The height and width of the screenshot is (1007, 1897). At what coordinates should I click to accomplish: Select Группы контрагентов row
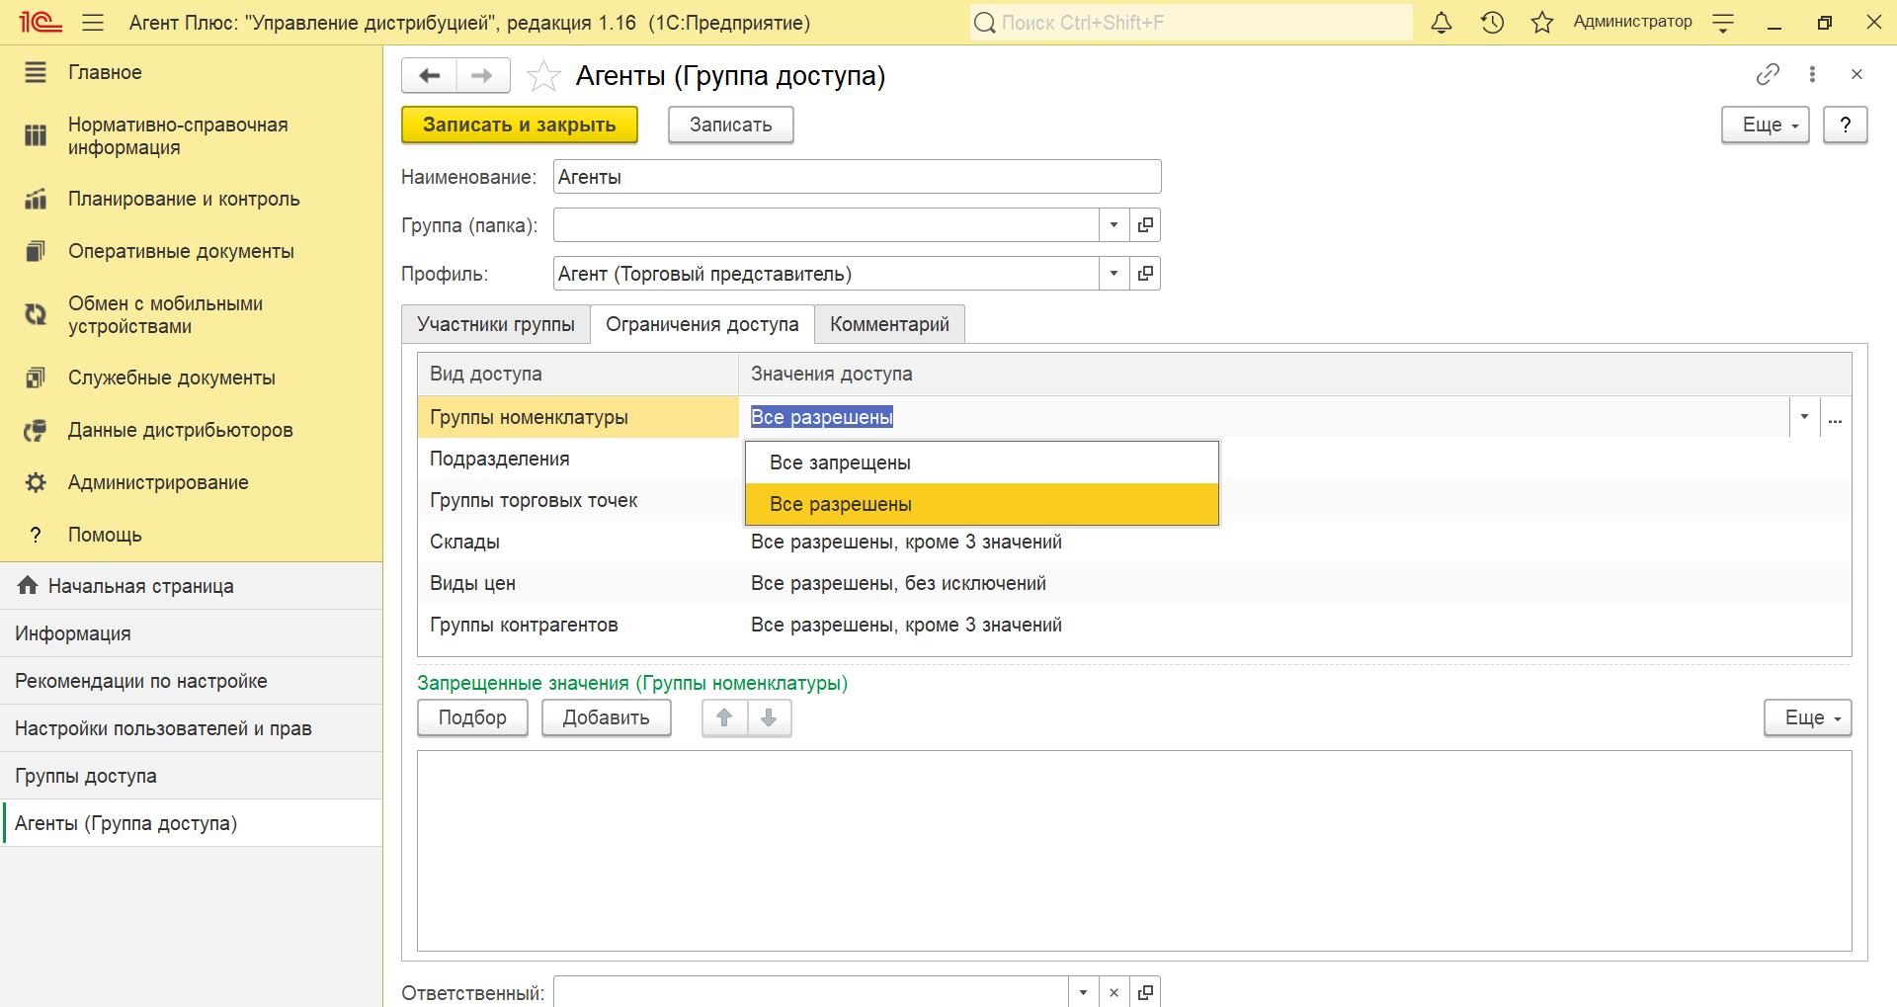[x=1134, y=625]
